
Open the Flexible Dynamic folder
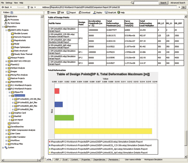click(20, 34)
